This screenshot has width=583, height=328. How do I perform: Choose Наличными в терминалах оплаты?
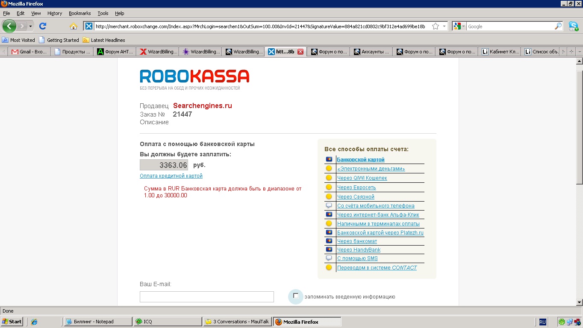378,224
